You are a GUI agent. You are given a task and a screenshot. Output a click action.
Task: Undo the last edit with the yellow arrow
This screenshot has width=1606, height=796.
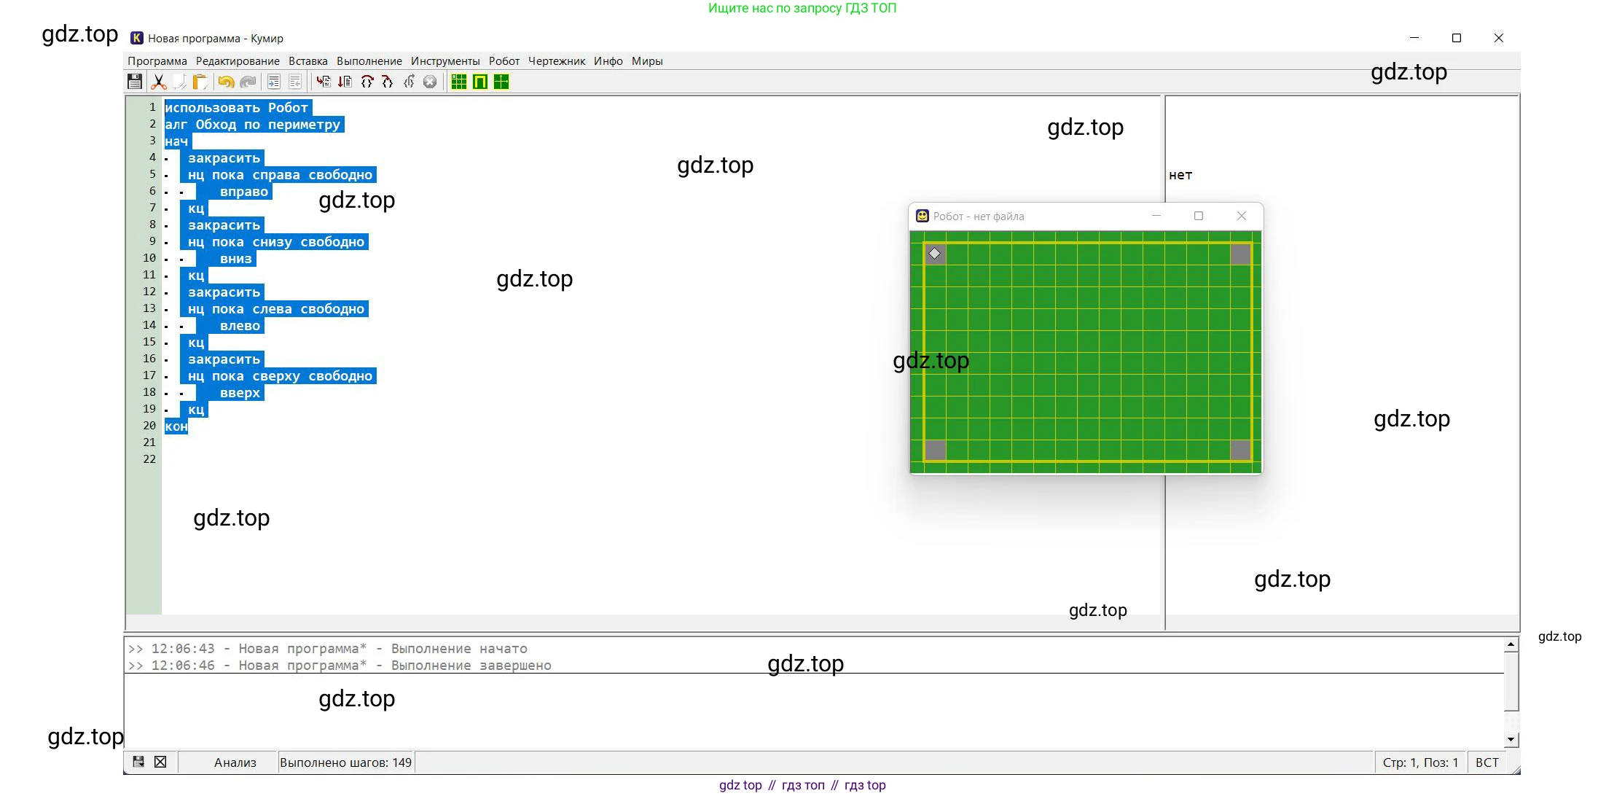(x=226, y=82)
